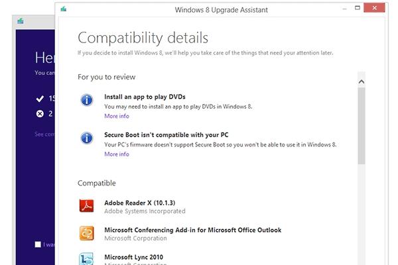Click the Adobe Reader X icon
The image size is (398, 265).
[x=86, y=205]
